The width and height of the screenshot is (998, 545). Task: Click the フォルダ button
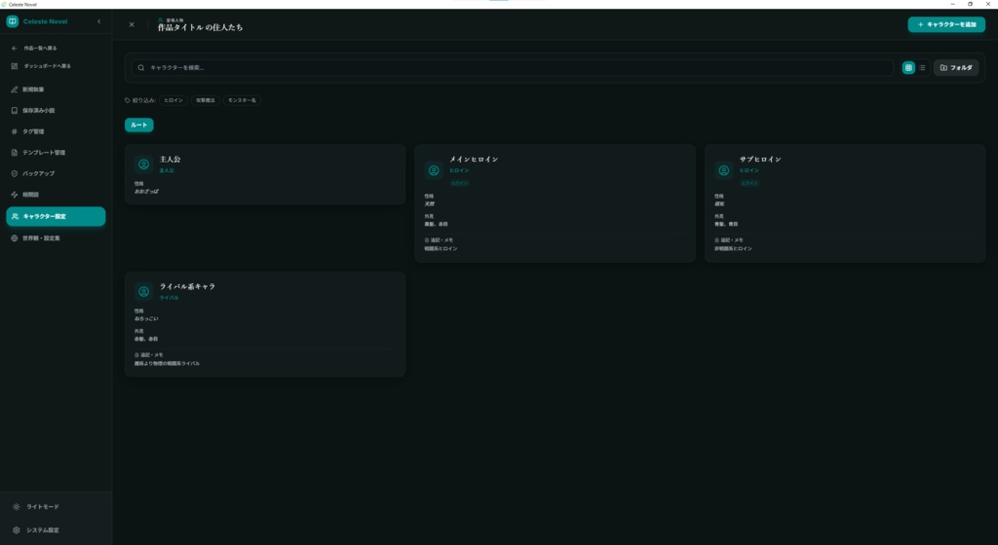(956, 67)
